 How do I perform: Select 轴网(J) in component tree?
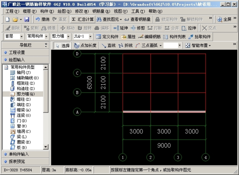[20, 73]
